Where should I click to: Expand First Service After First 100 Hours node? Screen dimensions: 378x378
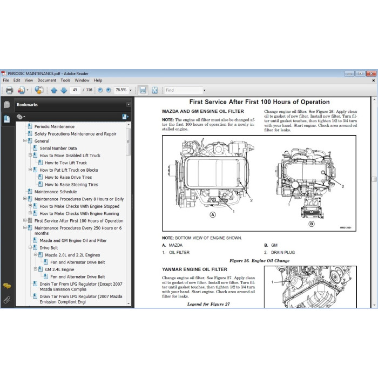(x=25, y=220)
